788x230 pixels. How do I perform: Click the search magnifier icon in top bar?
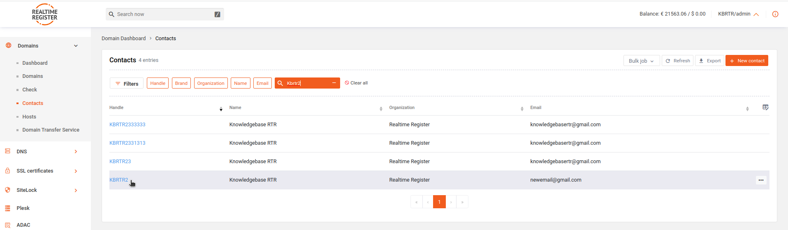pyautogui.click(x=111, y=14)
